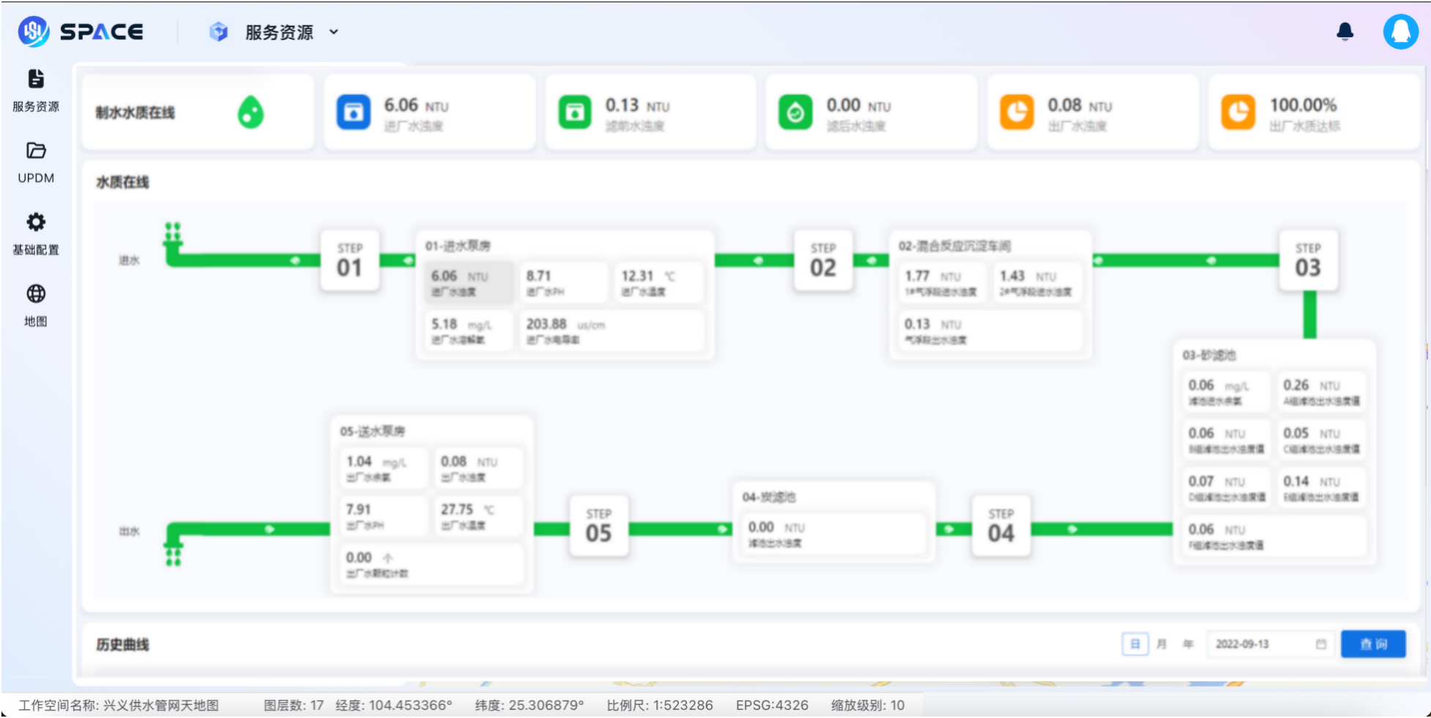Click the 2022-09-13 date input field

pos(1259,644)
